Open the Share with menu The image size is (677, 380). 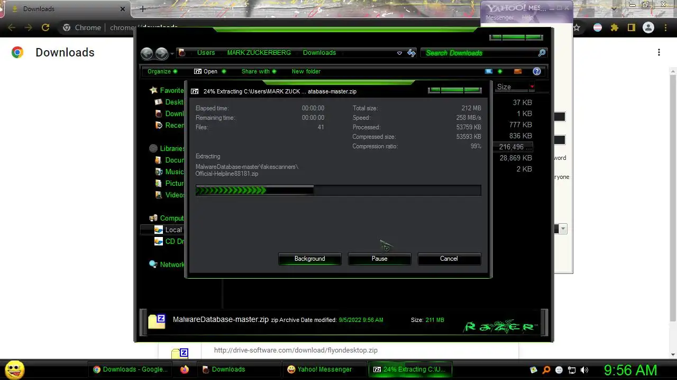pyautogui.click(x=259, y=71)
